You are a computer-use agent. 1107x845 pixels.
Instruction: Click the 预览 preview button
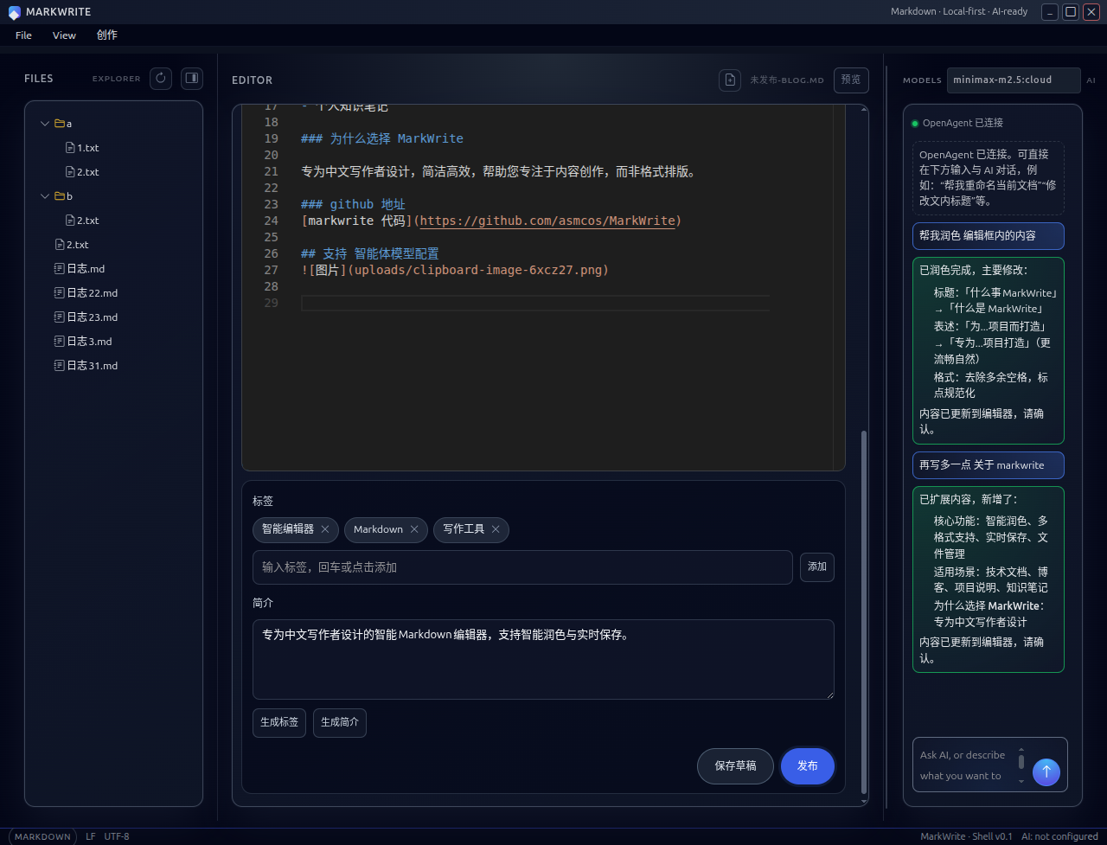tap(851, 80)
